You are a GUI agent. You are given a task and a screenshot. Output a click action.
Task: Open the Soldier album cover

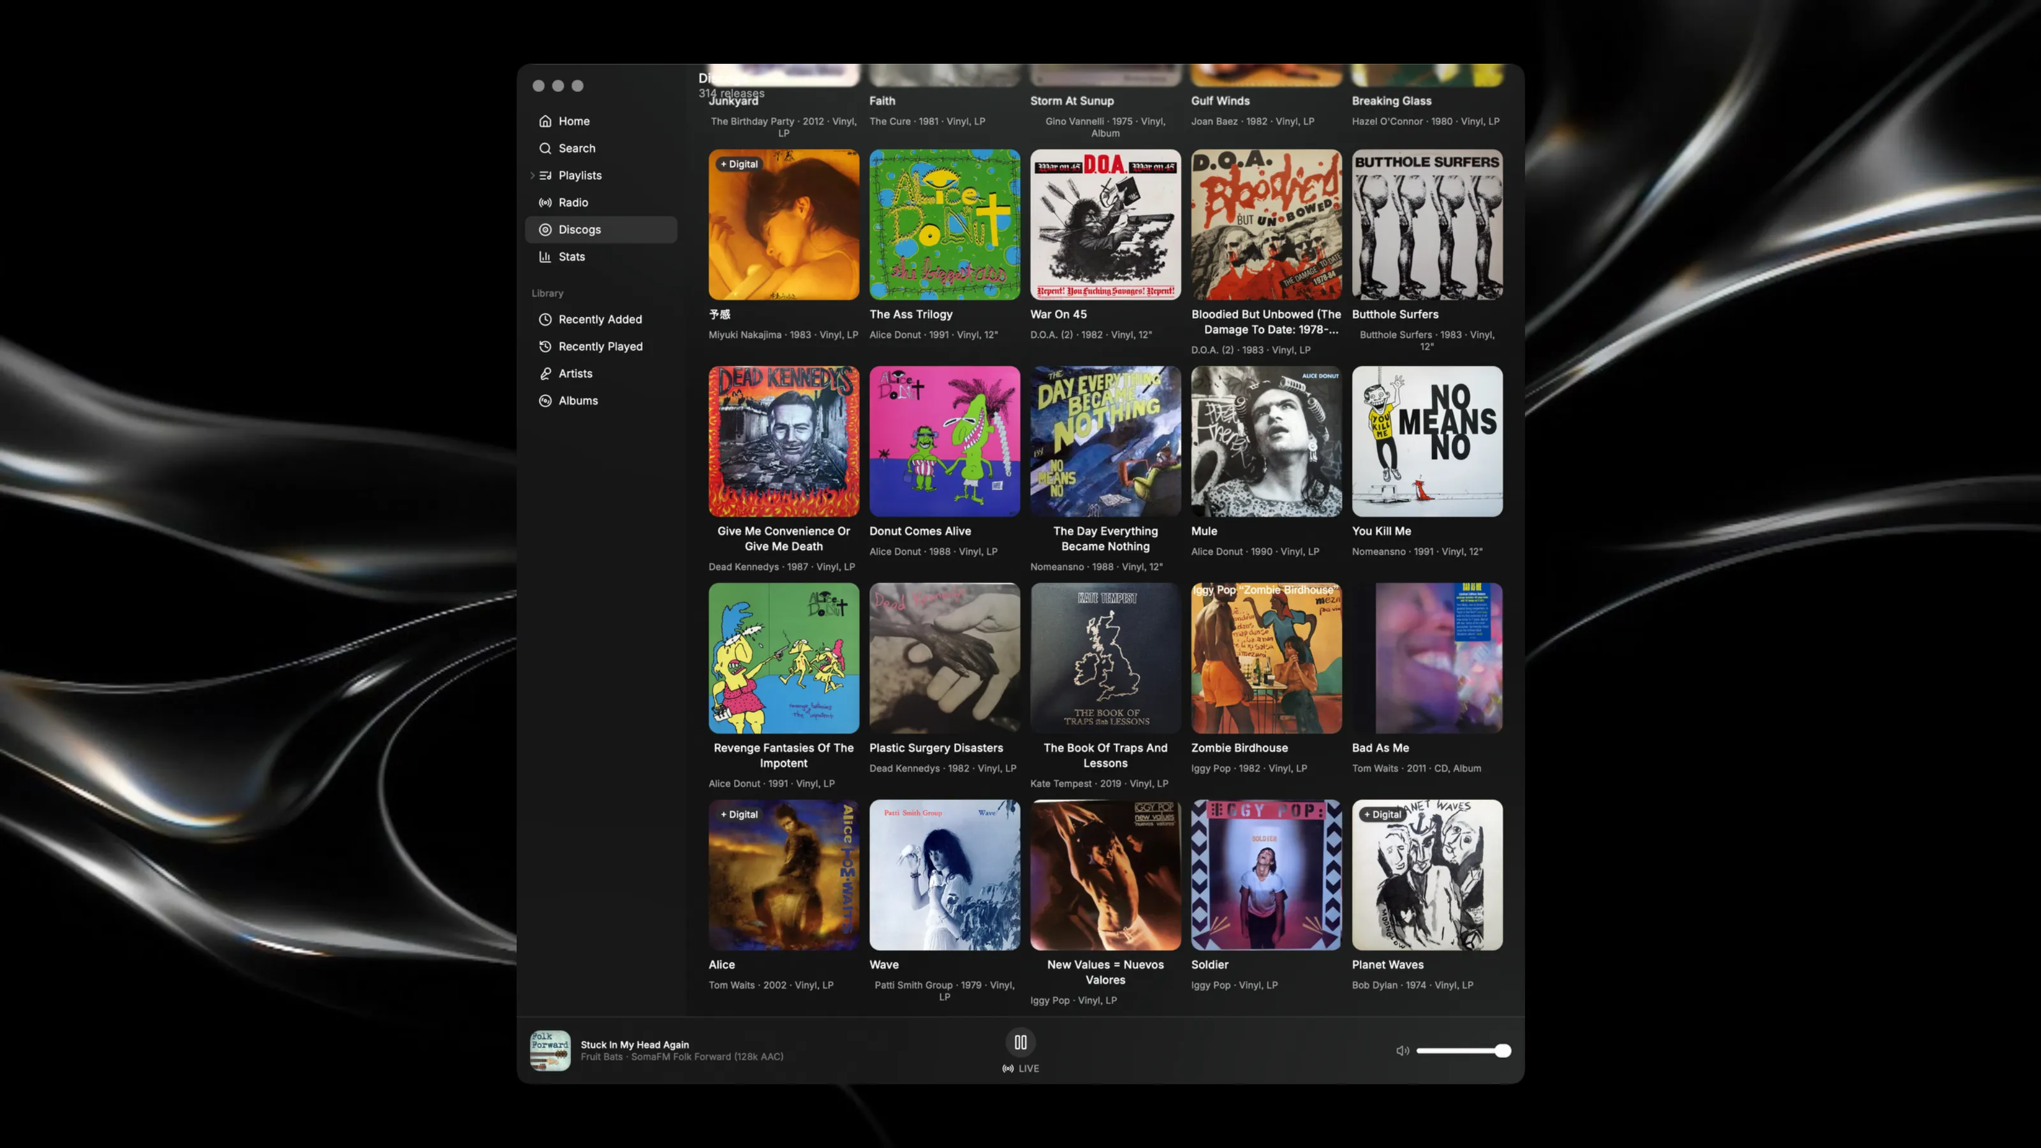[1266, 874]
